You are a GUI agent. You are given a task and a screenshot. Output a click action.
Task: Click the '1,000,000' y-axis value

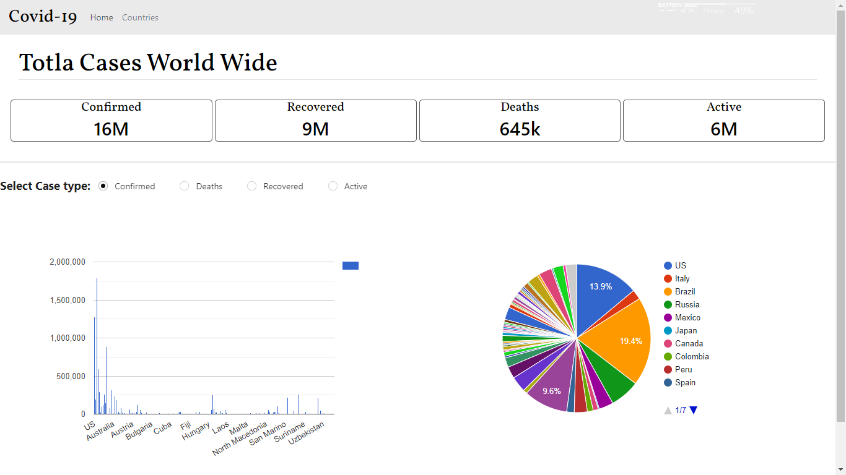(68, 338)
